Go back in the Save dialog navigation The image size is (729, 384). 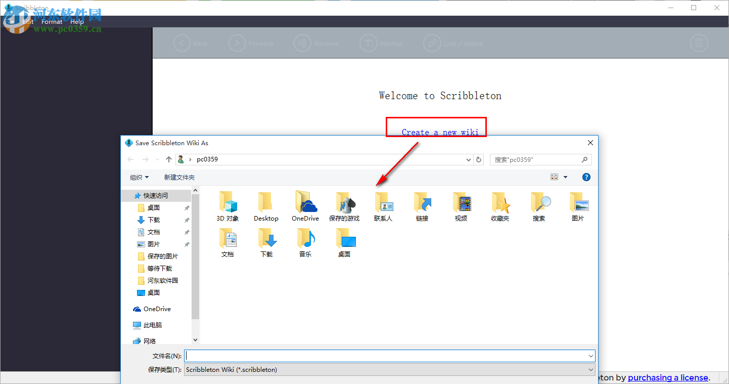pyautogui.click(x=131, y=159)
